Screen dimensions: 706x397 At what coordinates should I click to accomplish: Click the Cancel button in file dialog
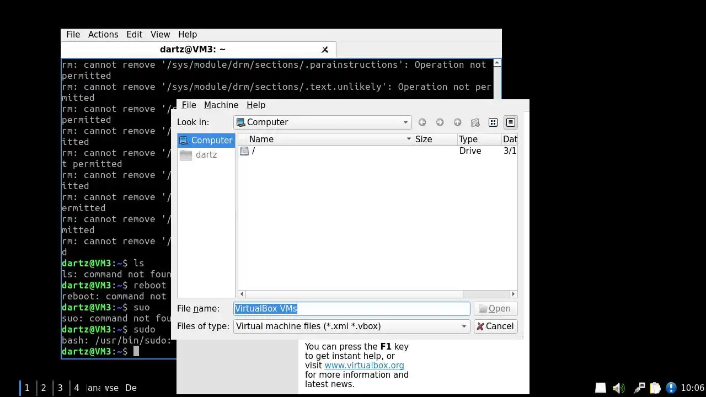pyautogui.click(x=495, y=326)
